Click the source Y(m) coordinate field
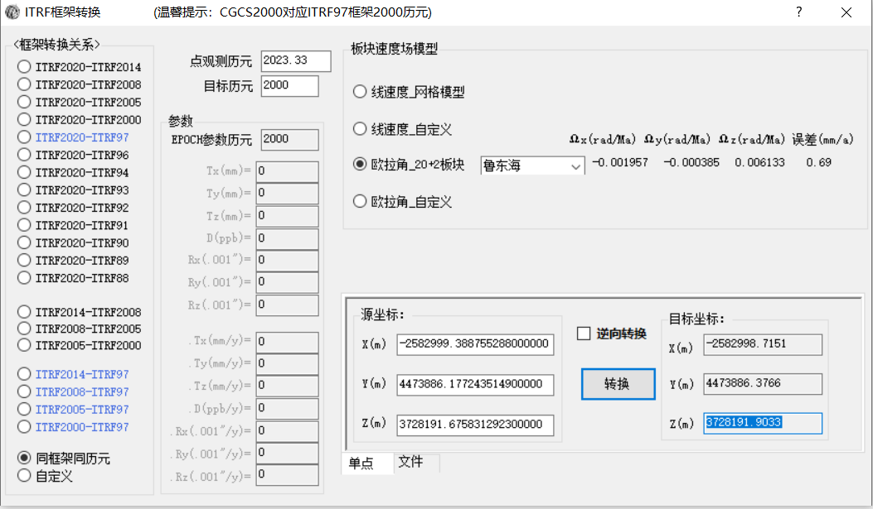The image size is (873, 509). click(475, 384)
